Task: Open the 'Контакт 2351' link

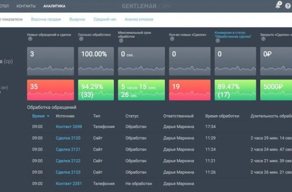Action: point(69,183)
